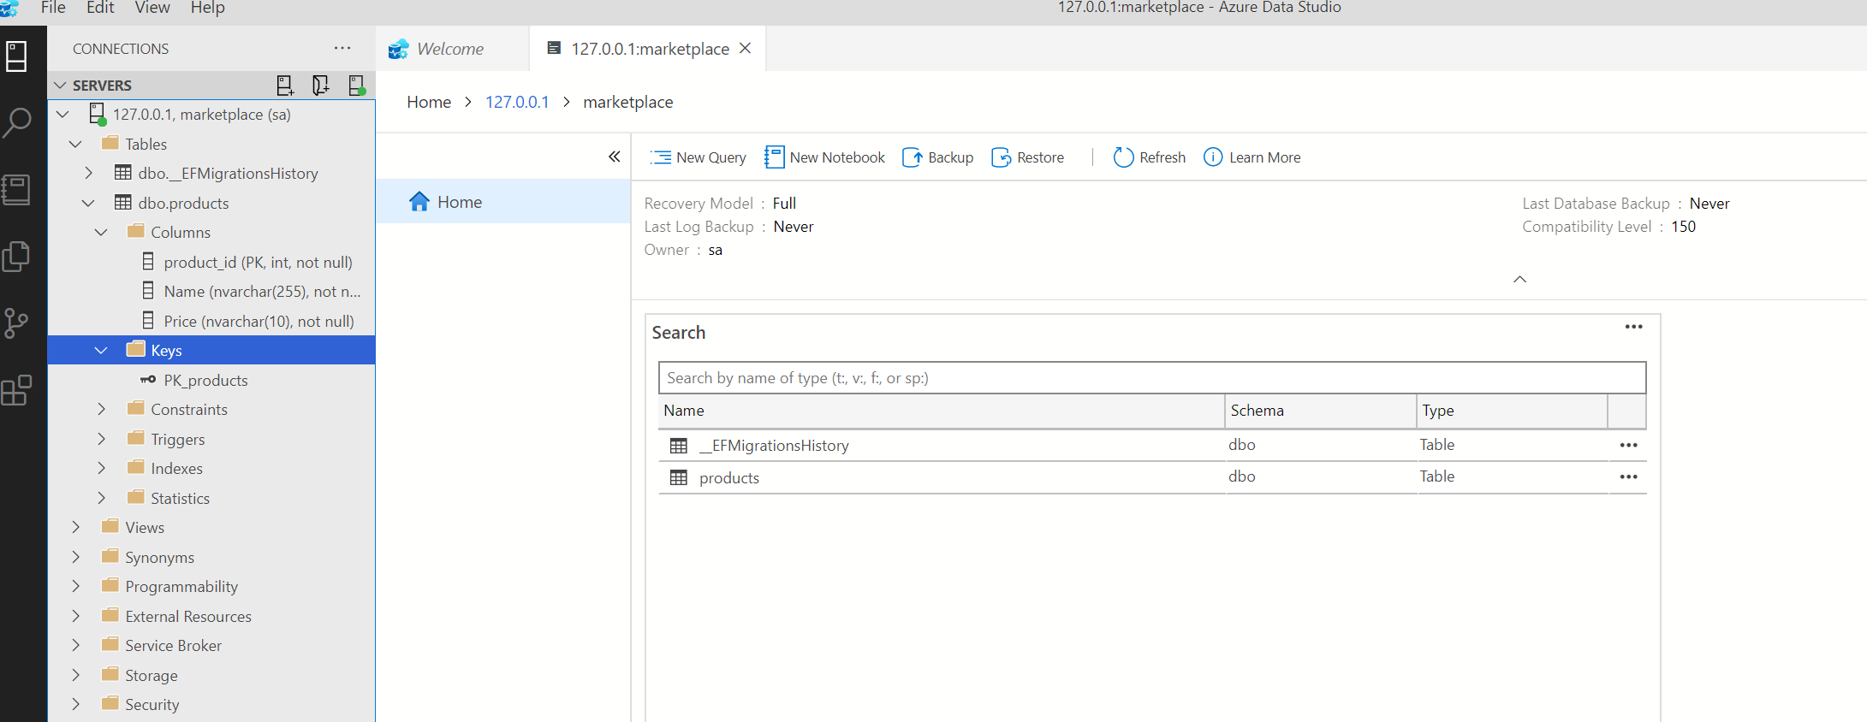Select the 127.0.0.1:marketplace tab

(649, 49)
